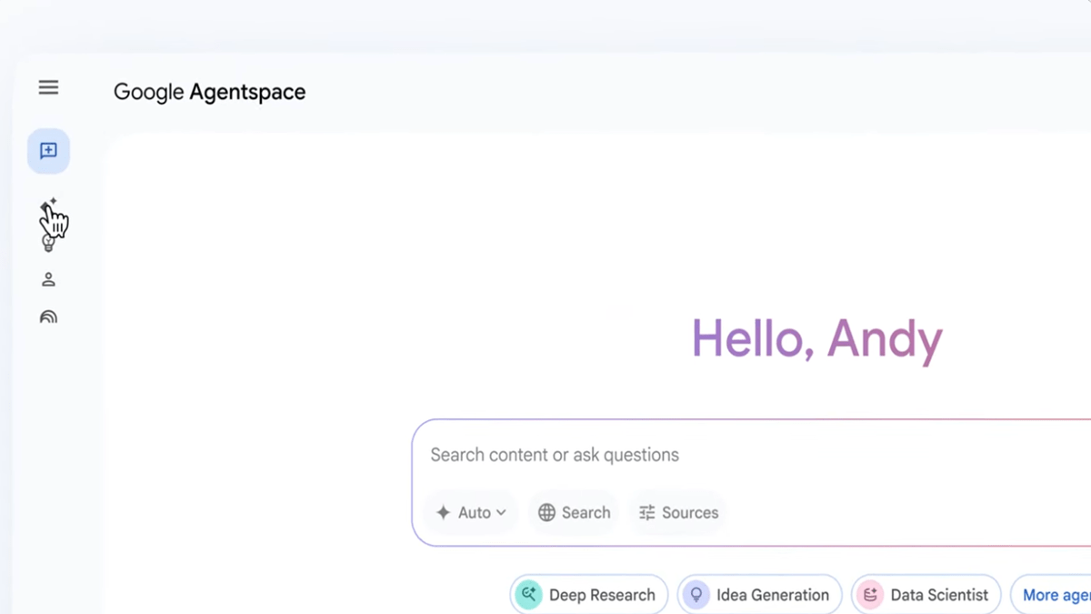Viewport: 1091px width, 614px height.
Task: Click the Deep Research teal icon
Action: pos(529,595)
